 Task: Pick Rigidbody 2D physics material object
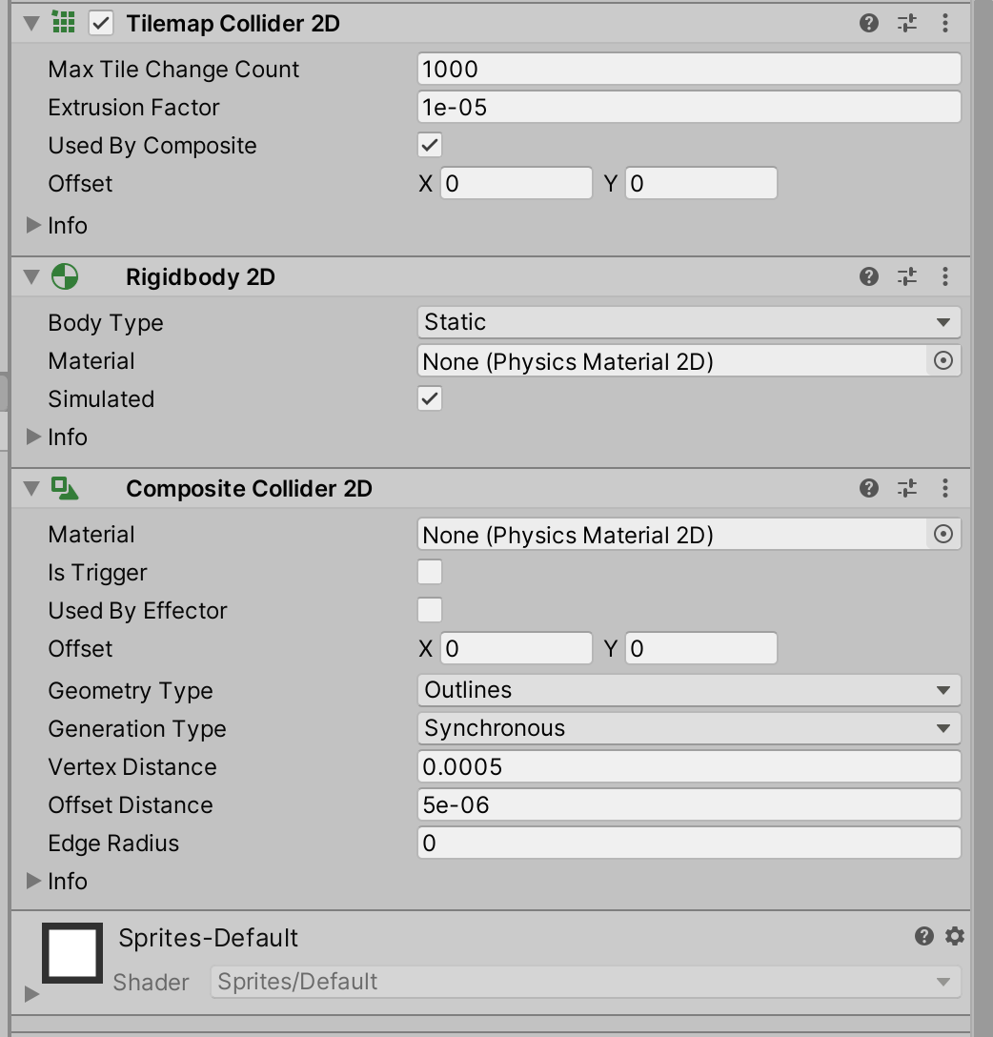pyautogui.click(x=942, y=361)
